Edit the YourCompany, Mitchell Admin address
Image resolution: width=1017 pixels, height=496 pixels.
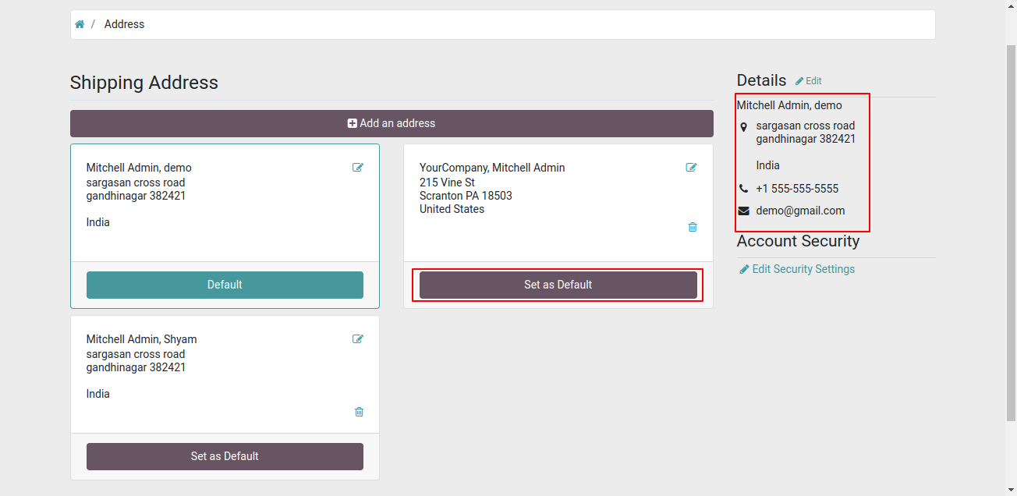(691, 167)
